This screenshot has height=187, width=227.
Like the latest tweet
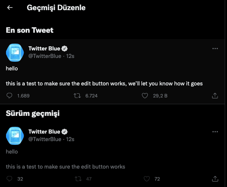(x=144, y=96)
